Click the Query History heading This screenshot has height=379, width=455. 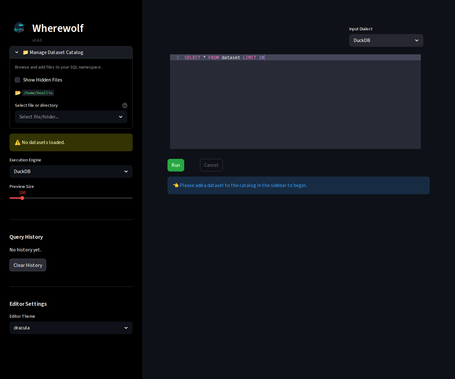coord(26,237)
